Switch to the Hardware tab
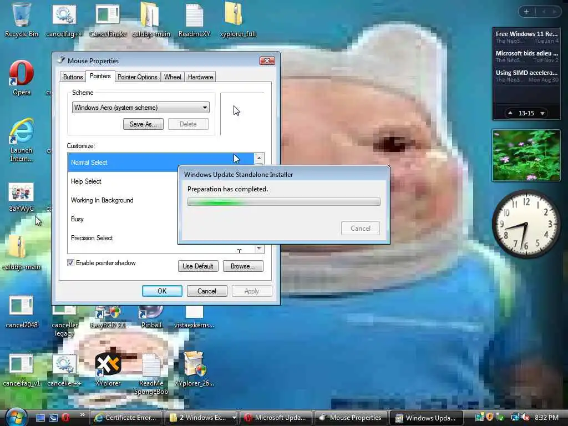This screenshot has width=568, height=426. pyautogui.click(x=200, y=77)
